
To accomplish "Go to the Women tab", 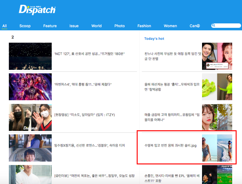I will (x=170, y=26).
